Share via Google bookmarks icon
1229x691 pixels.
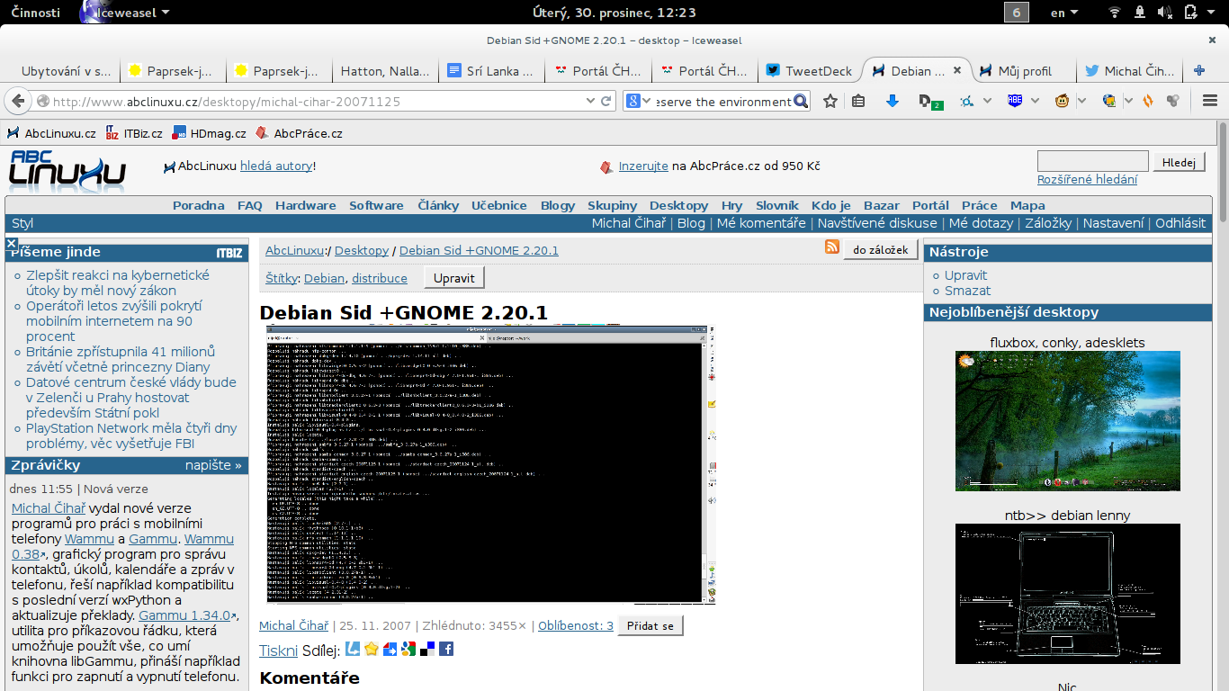[408, 649]
